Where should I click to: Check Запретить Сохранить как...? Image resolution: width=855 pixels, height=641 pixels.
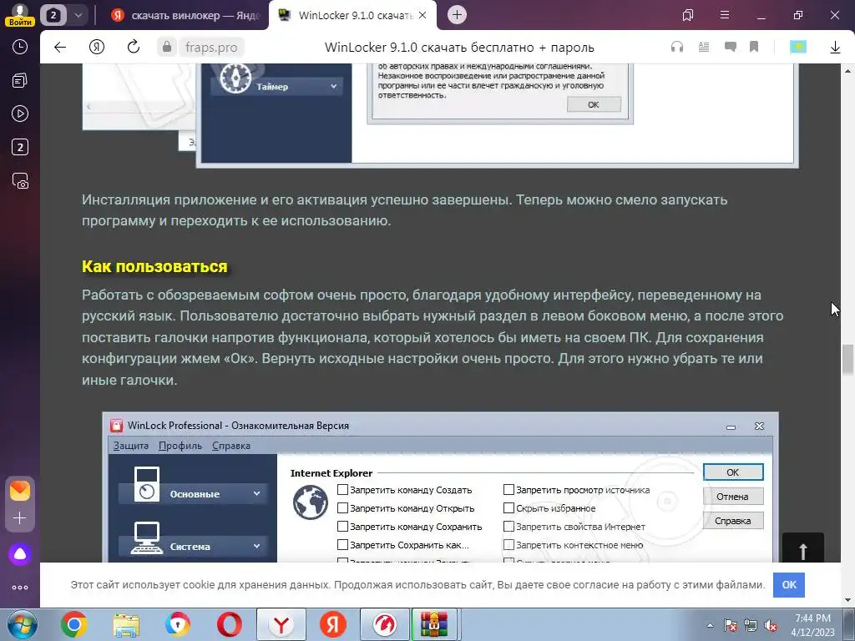(x=342, y=544)
